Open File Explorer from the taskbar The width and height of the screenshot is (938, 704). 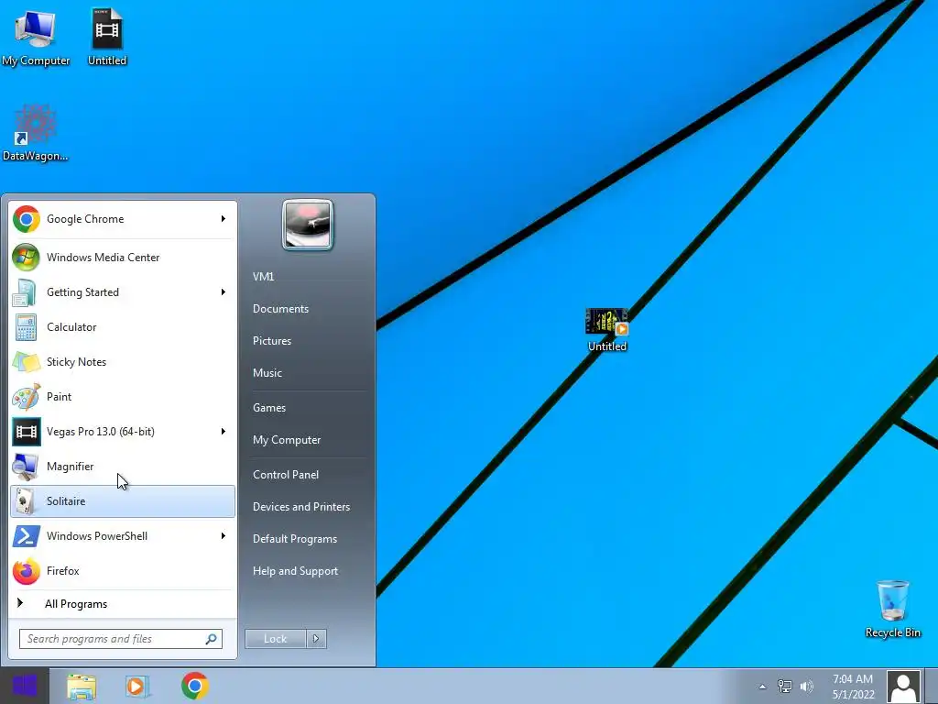[82, 687]
